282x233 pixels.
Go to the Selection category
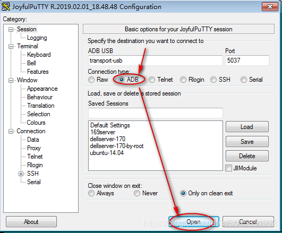pyautogui.click(x=39, y=114)
